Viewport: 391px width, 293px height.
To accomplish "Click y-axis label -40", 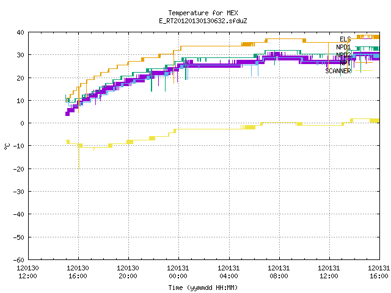I will 19,214.
